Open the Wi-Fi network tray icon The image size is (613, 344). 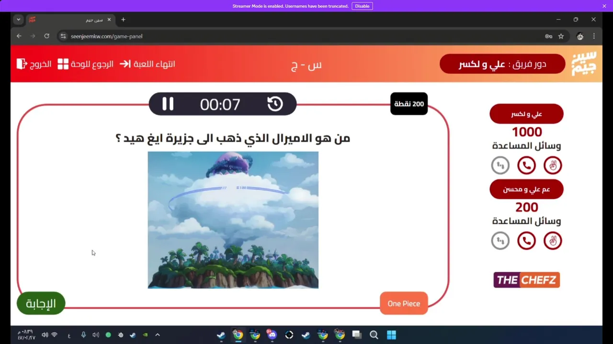point(54,335)
